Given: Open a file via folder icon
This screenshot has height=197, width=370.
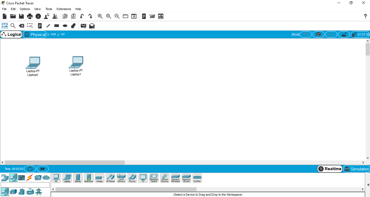Looking at the screenshot, I should tap(13, 16).
